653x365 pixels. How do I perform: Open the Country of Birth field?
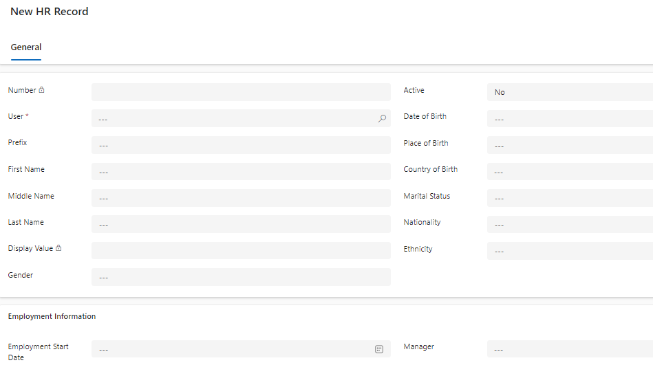pos(570,171)
